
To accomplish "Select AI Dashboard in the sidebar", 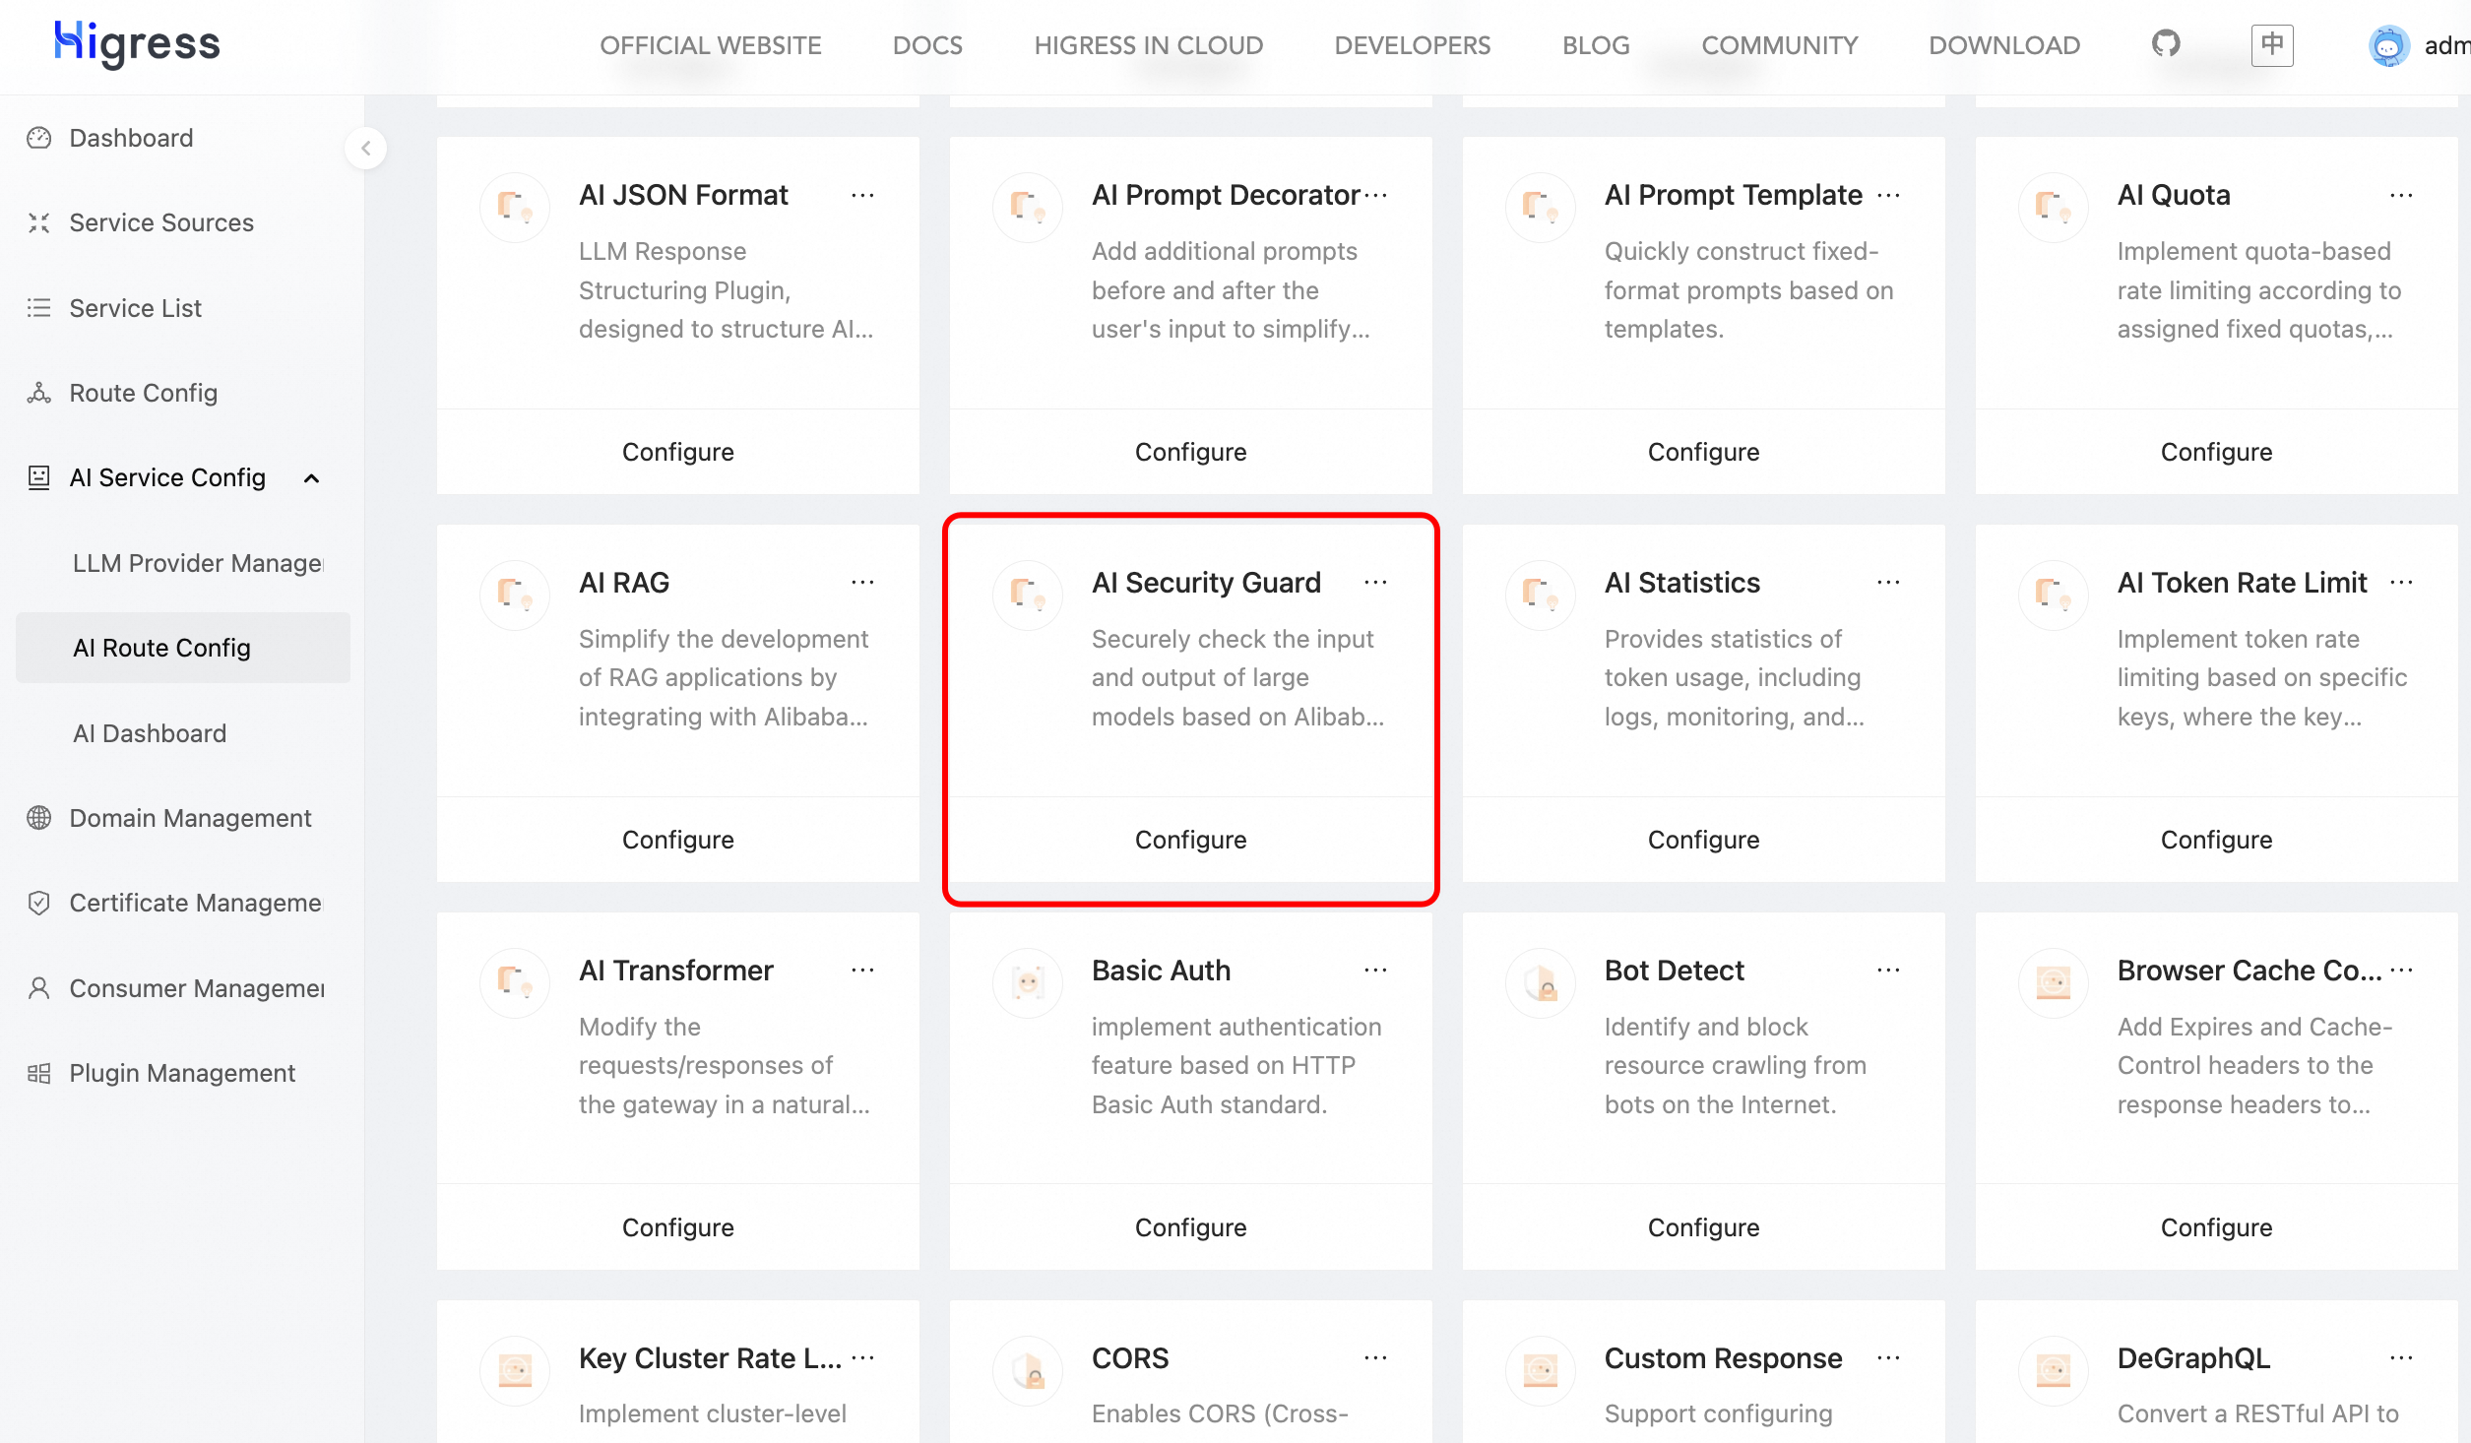I will tap(150, 733).
